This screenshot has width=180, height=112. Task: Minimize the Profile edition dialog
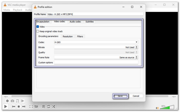pos(123,7)
